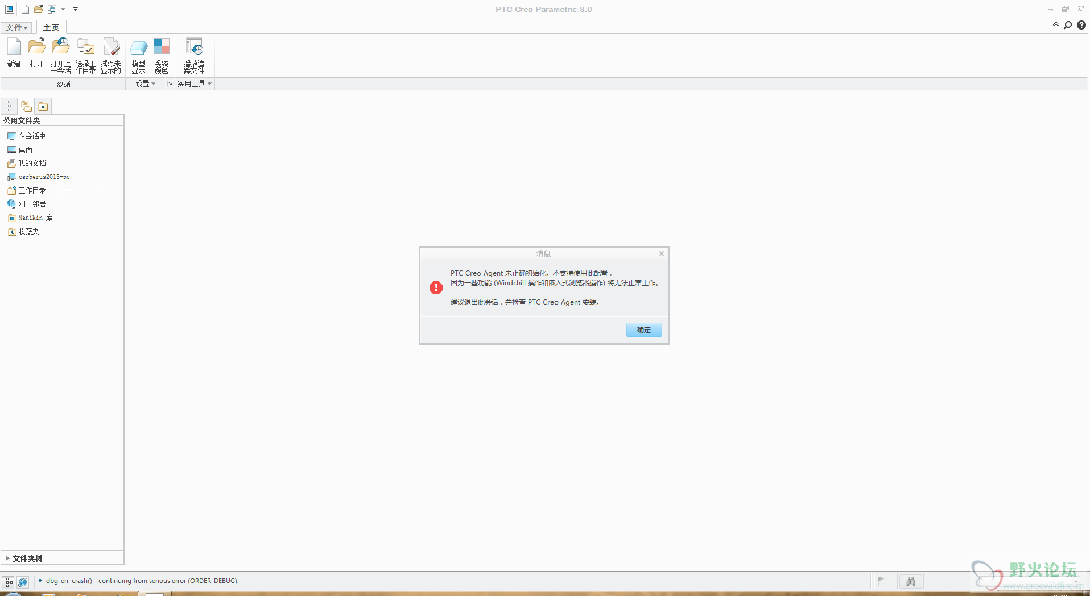Open the 文件 (File) menu
The height and width of the screenshot is (596, 1090).
click(17, 27)
